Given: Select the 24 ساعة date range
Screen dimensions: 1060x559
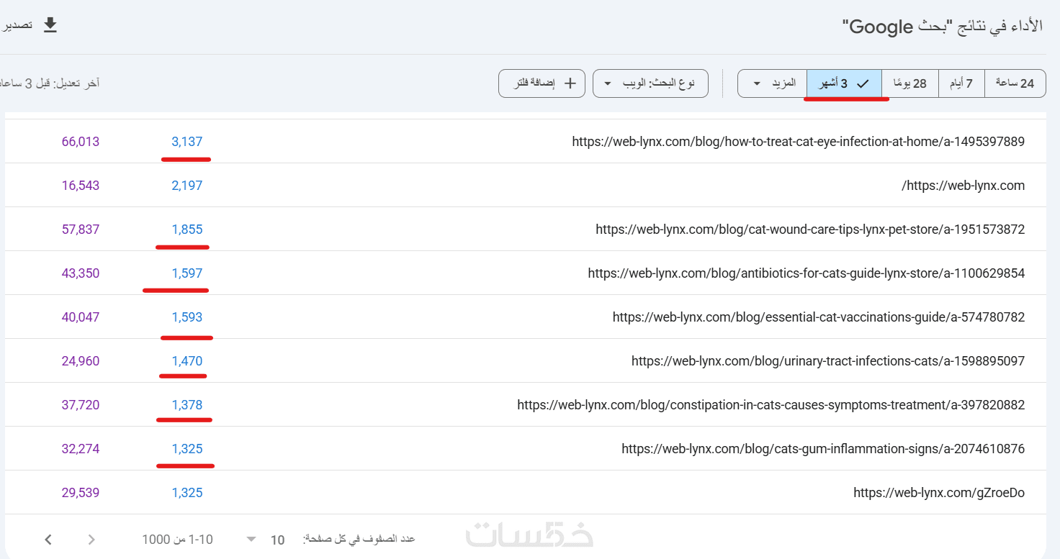Looking at the screenshot, I should click(1015, 83).
